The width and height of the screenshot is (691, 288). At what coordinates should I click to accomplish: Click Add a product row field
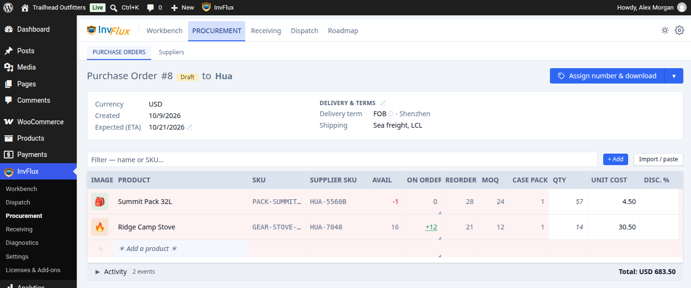pyautogui.click(x=181, y=249)
